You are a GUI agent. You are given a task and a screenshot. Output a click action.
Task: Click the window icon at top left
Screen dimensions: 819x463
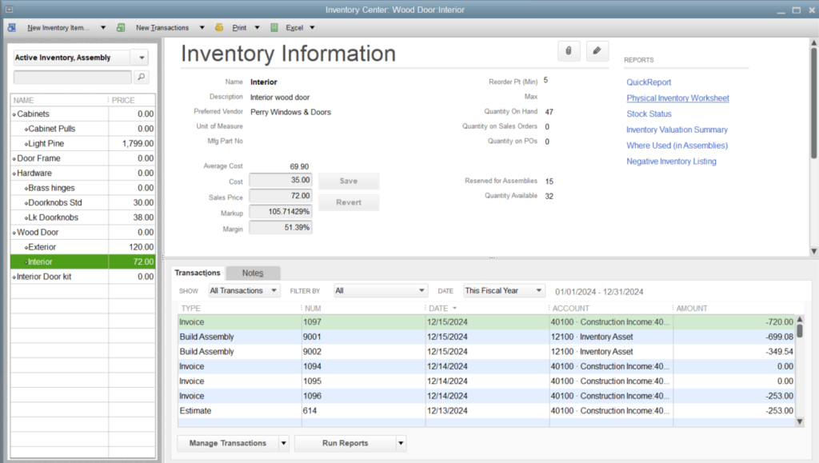pos(9,9)
